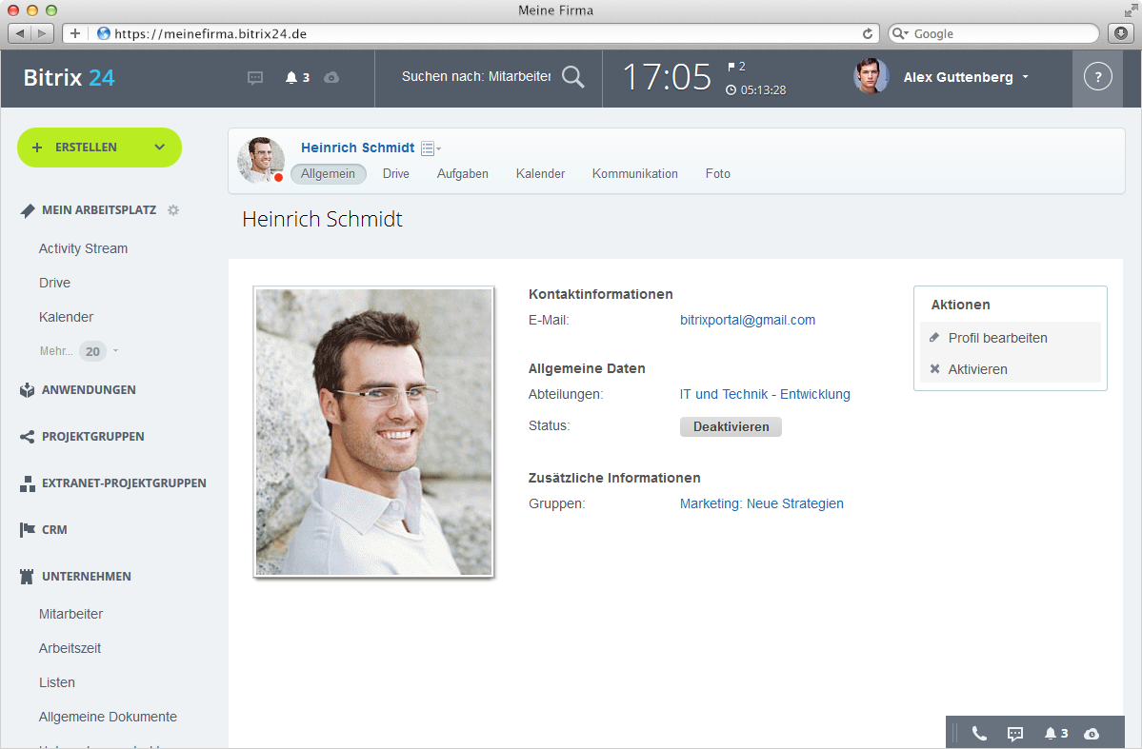Open the bitrixportal@gmail.com email link

point(748,321)
